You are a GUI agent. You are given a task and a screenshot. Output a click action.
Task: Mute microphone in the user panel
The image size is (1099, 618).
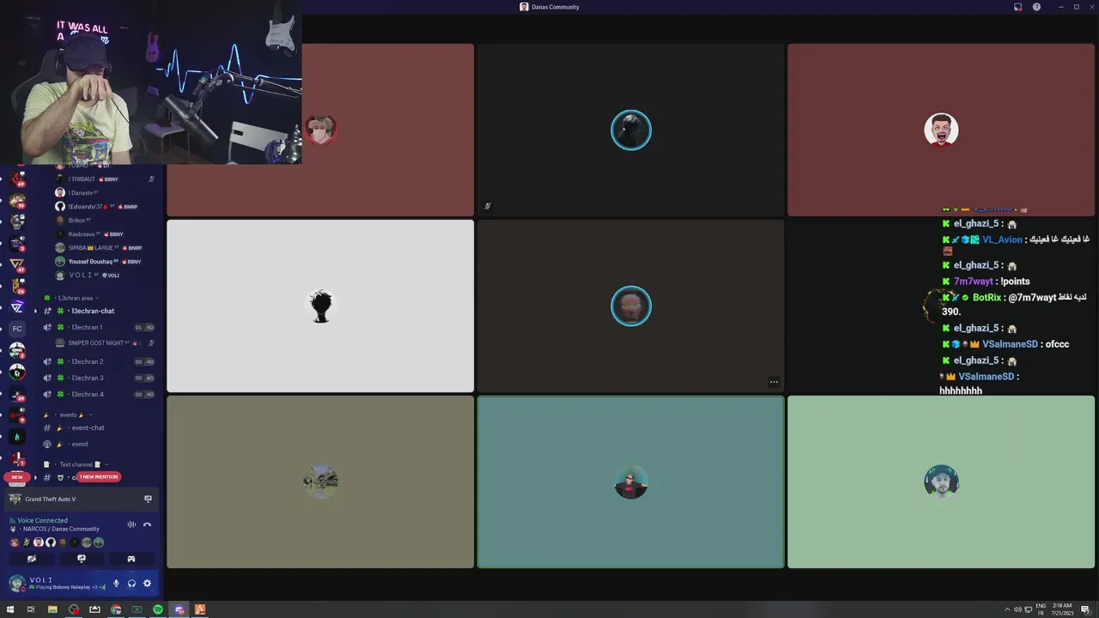pyautogui.click(x=116, y=584)
